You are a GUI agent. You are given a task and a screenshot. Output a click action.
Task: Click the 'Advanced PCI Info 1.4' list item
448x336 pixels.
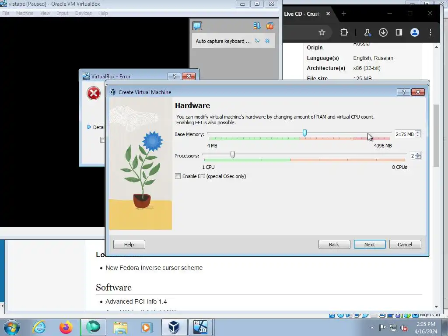136,301
